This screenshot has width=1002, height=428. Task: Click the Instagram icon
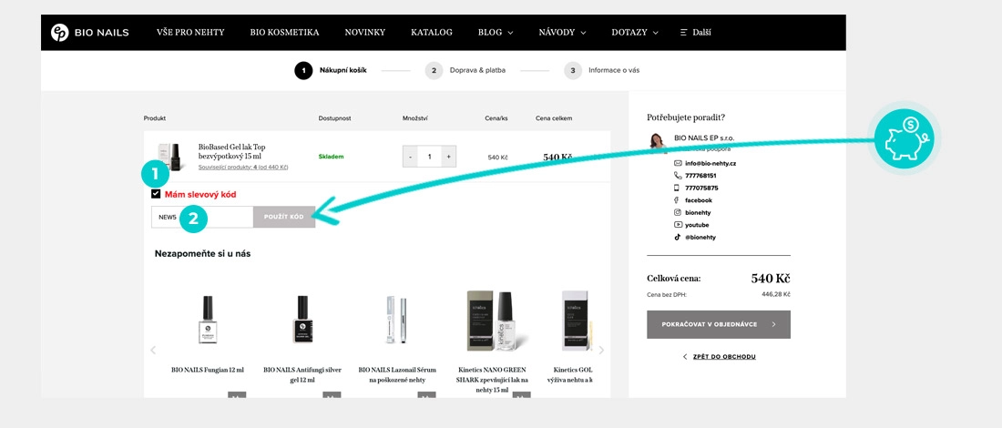point(678,212)
